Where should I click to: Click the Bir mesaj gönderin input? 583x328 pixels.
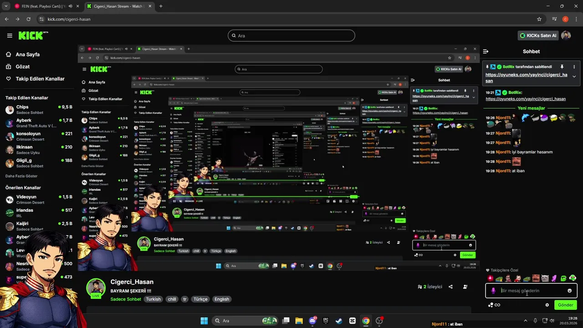[532, 291]
